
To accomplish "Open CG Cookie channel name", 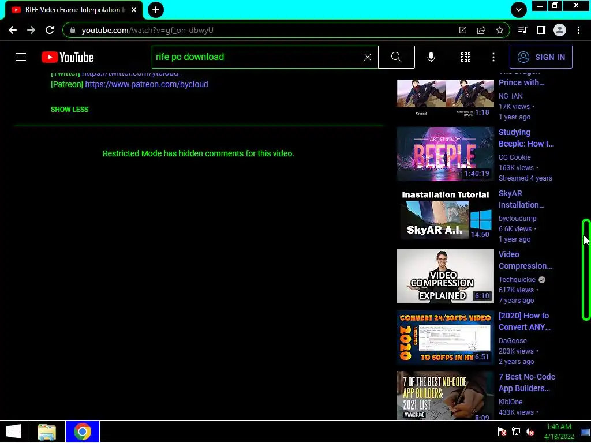I will pos(514,157).
